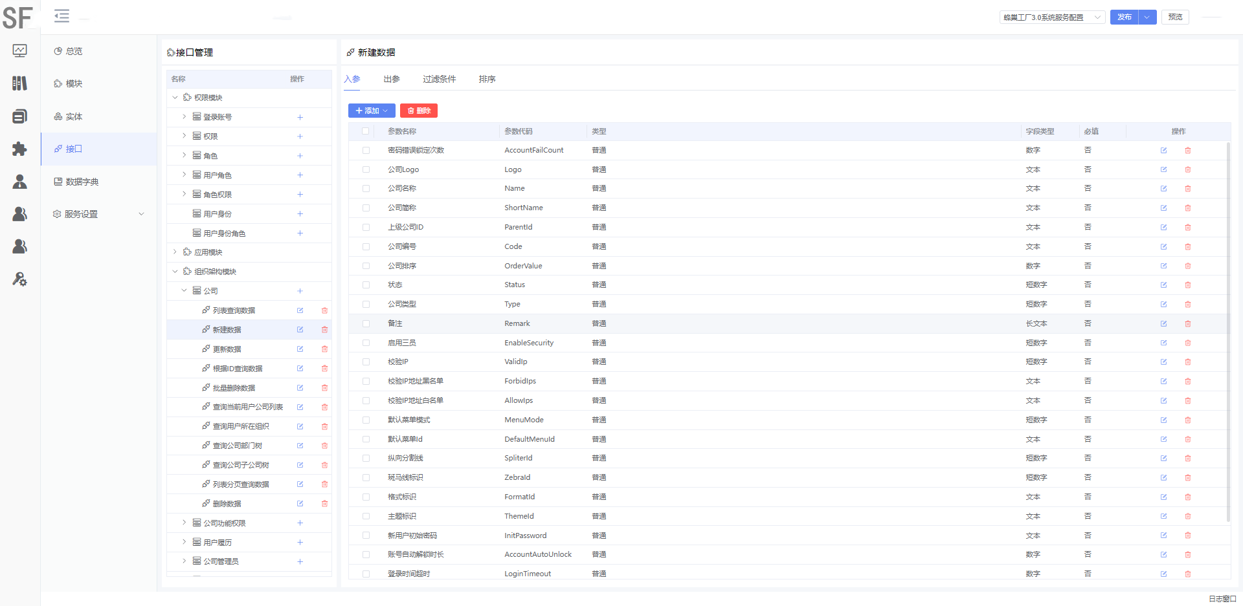
Task: Delete the 列表查询数据 interface via trash icon
Action: point(324,310)
